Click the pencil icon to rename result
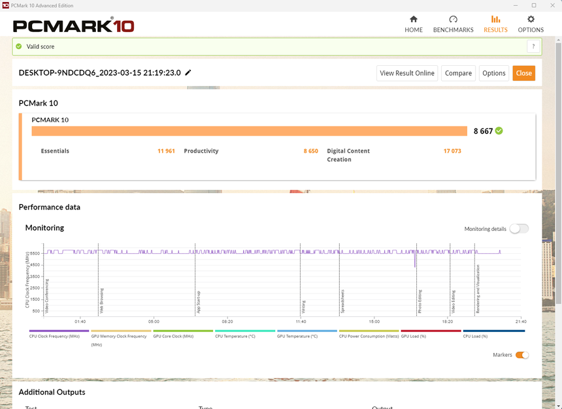Screen dimensions: 562x409 point(188,73)
